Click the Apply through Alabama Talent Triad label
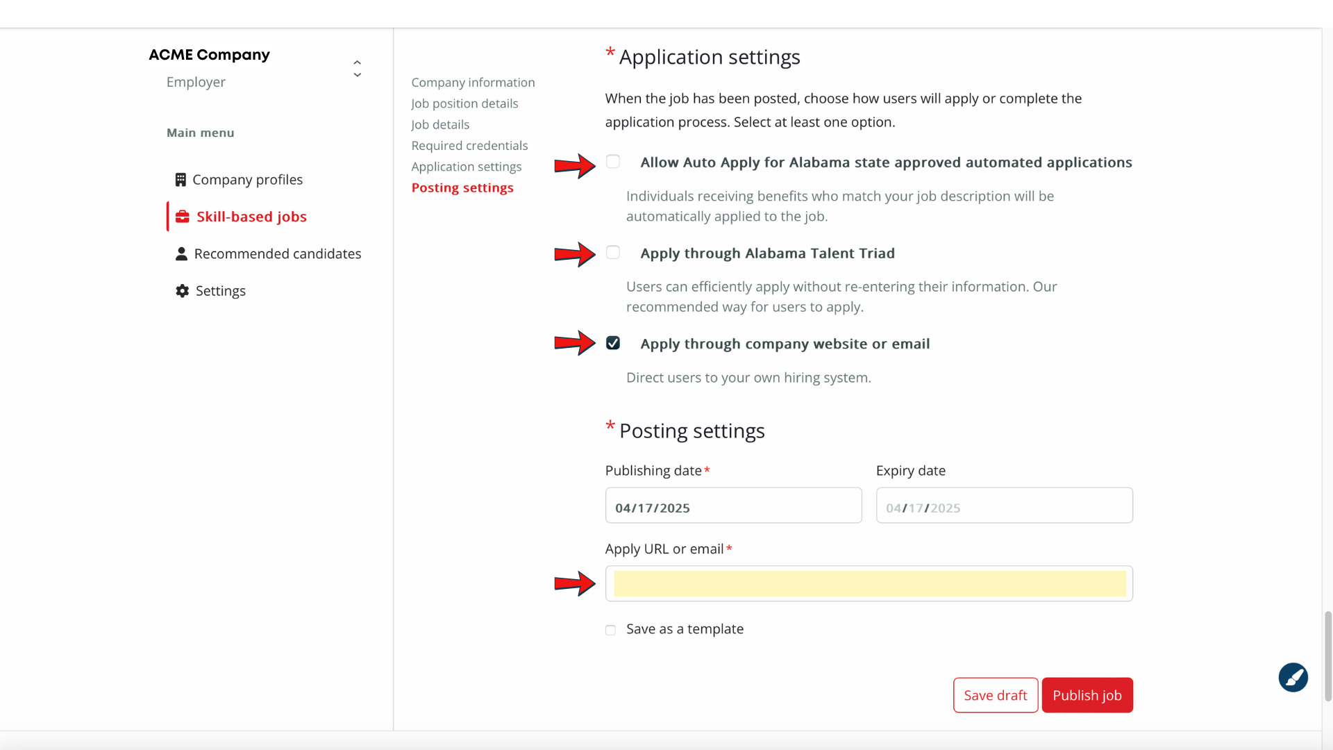This screenshot has height=750, width=1333. [767, 253]
